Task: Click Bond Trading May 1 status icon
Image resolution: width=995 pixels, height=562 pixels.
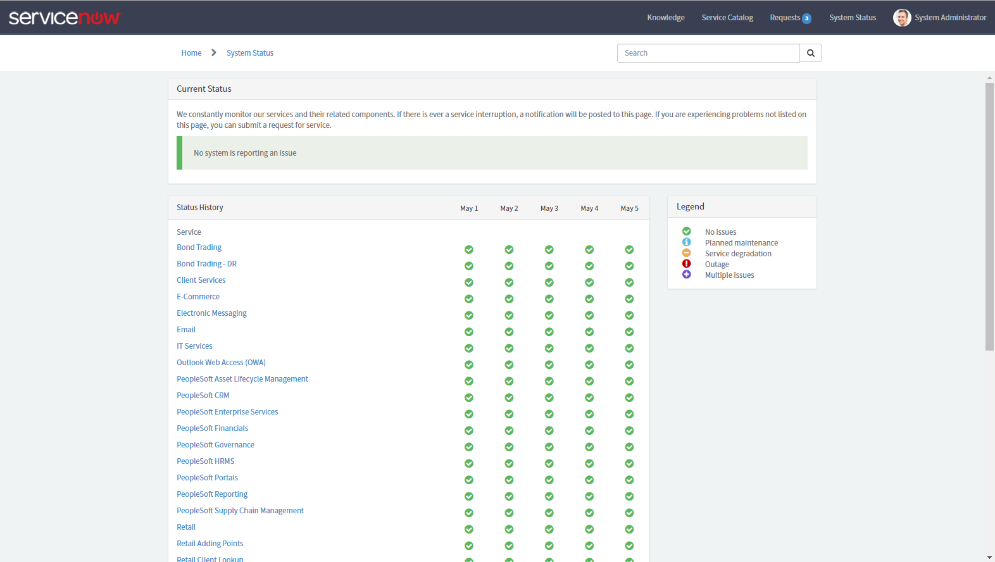Action: point(469,249)
